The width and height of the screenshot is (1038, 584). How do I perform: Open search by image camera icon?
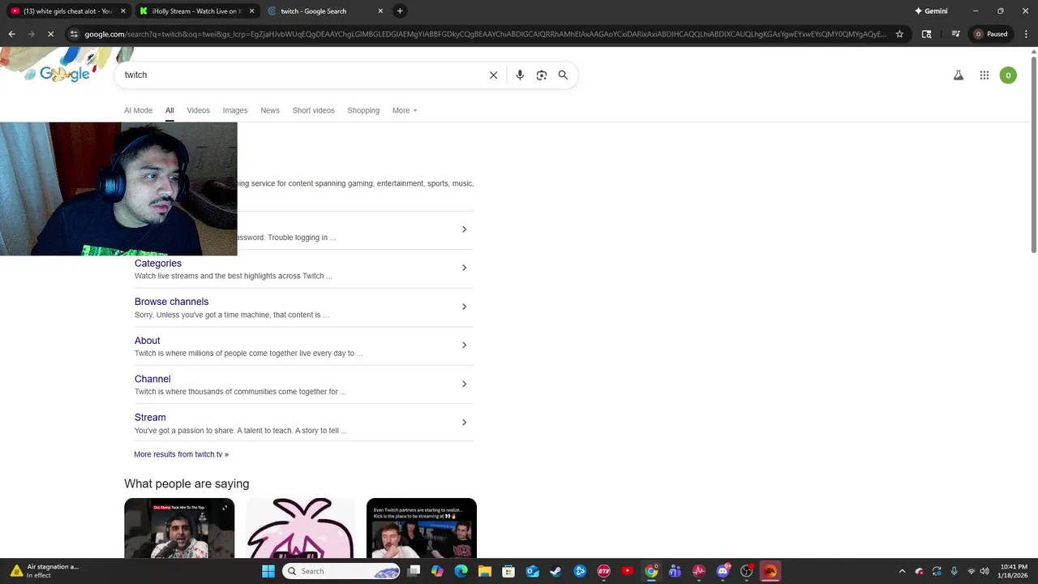542,75
